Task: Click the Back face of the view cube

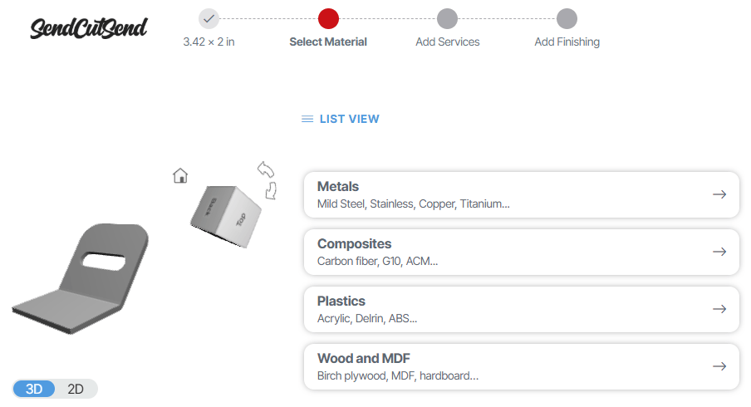Action: 211,204
